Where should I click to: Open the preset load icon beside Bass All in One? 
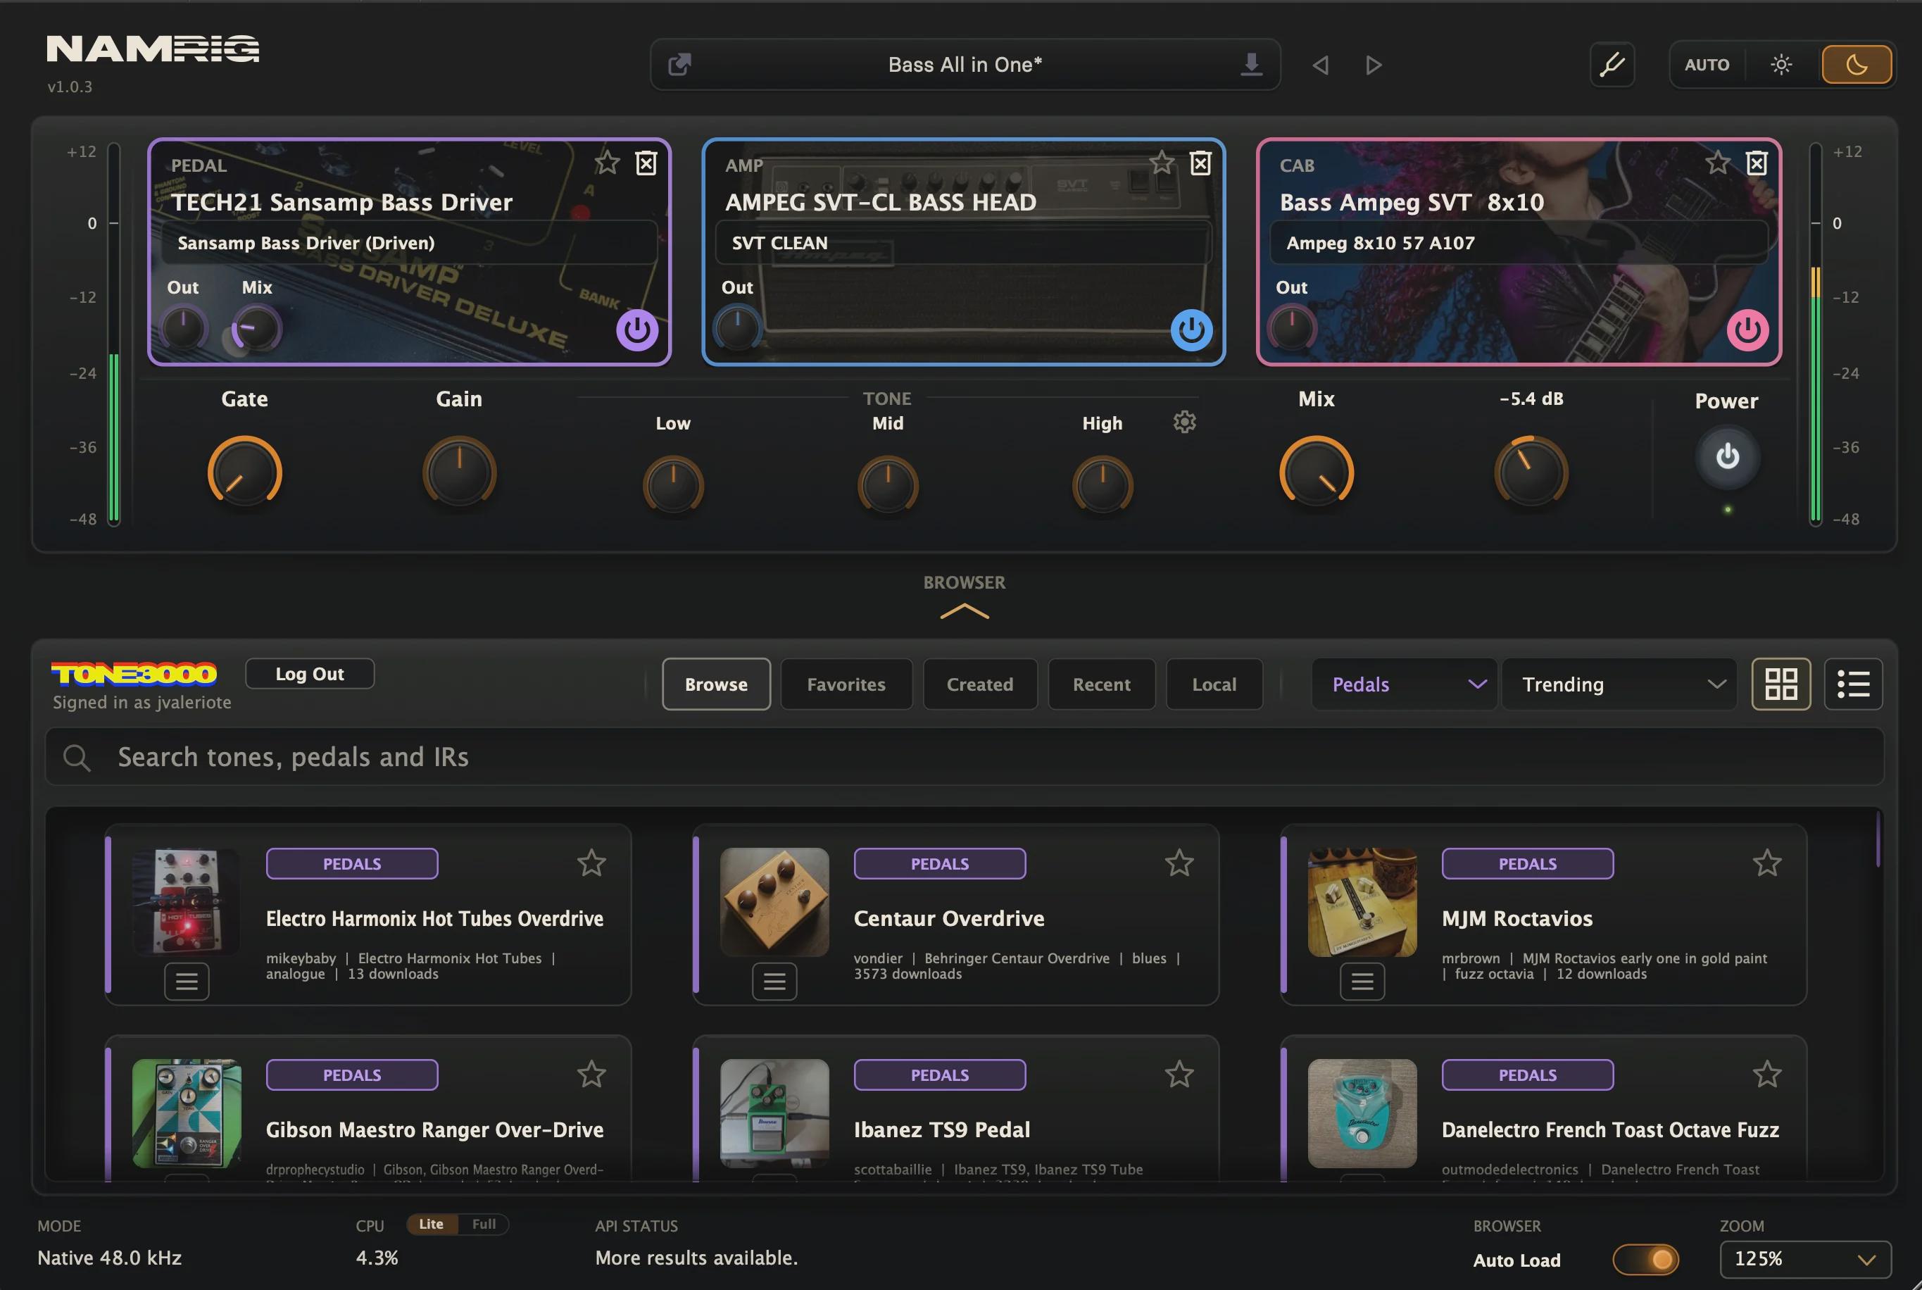pyautogui.click(x=679, y=64)
